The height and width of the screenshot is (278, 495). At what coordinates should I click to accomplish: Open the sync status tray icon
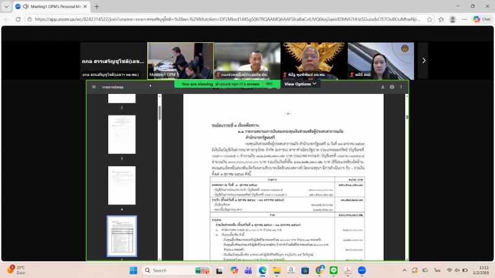coord(415,271)
